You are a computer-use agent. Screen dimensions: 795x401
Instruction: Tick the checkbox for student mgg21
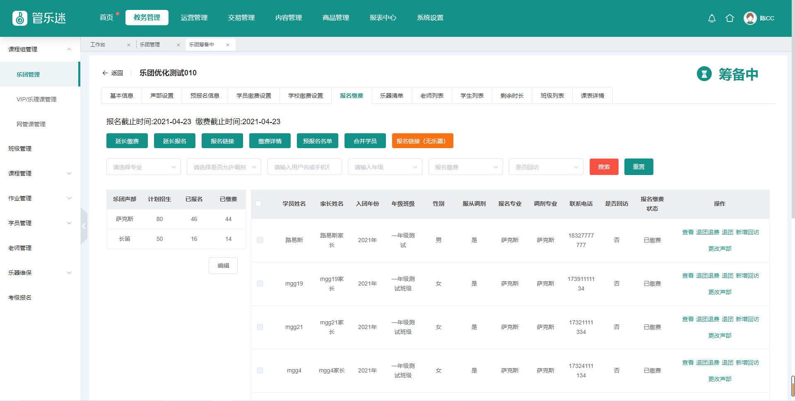260,327
